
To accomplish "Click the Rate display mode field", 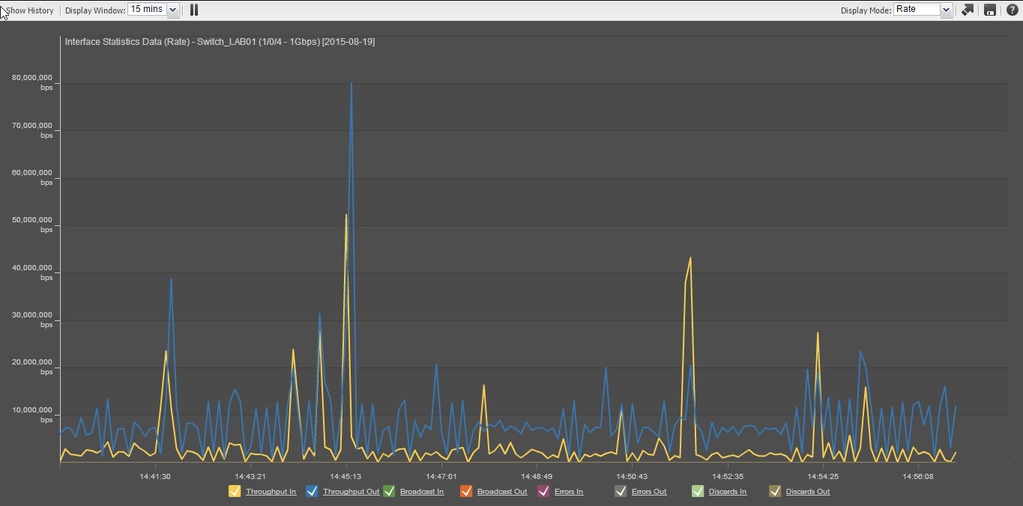I will click(x=916, y=10).
